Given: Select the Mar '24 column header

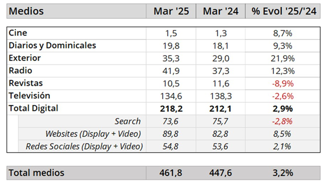Looking at the screenshot, I should coord(220,11).
